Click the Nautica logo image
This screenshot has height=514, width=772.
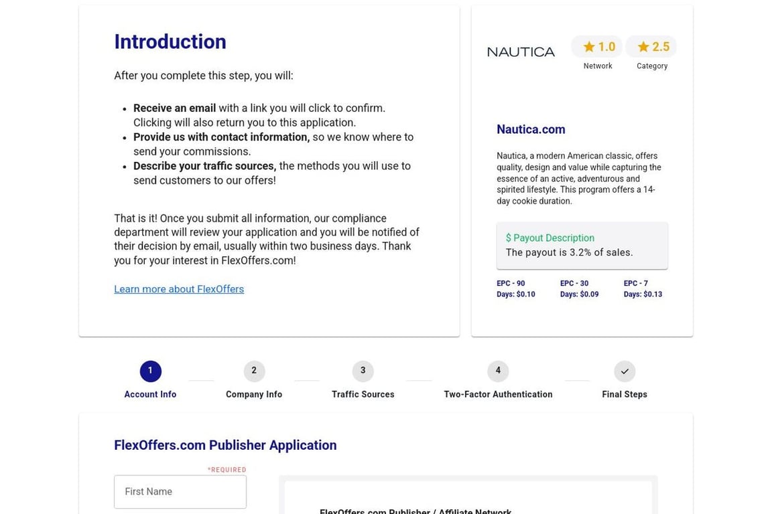point(521,52)
